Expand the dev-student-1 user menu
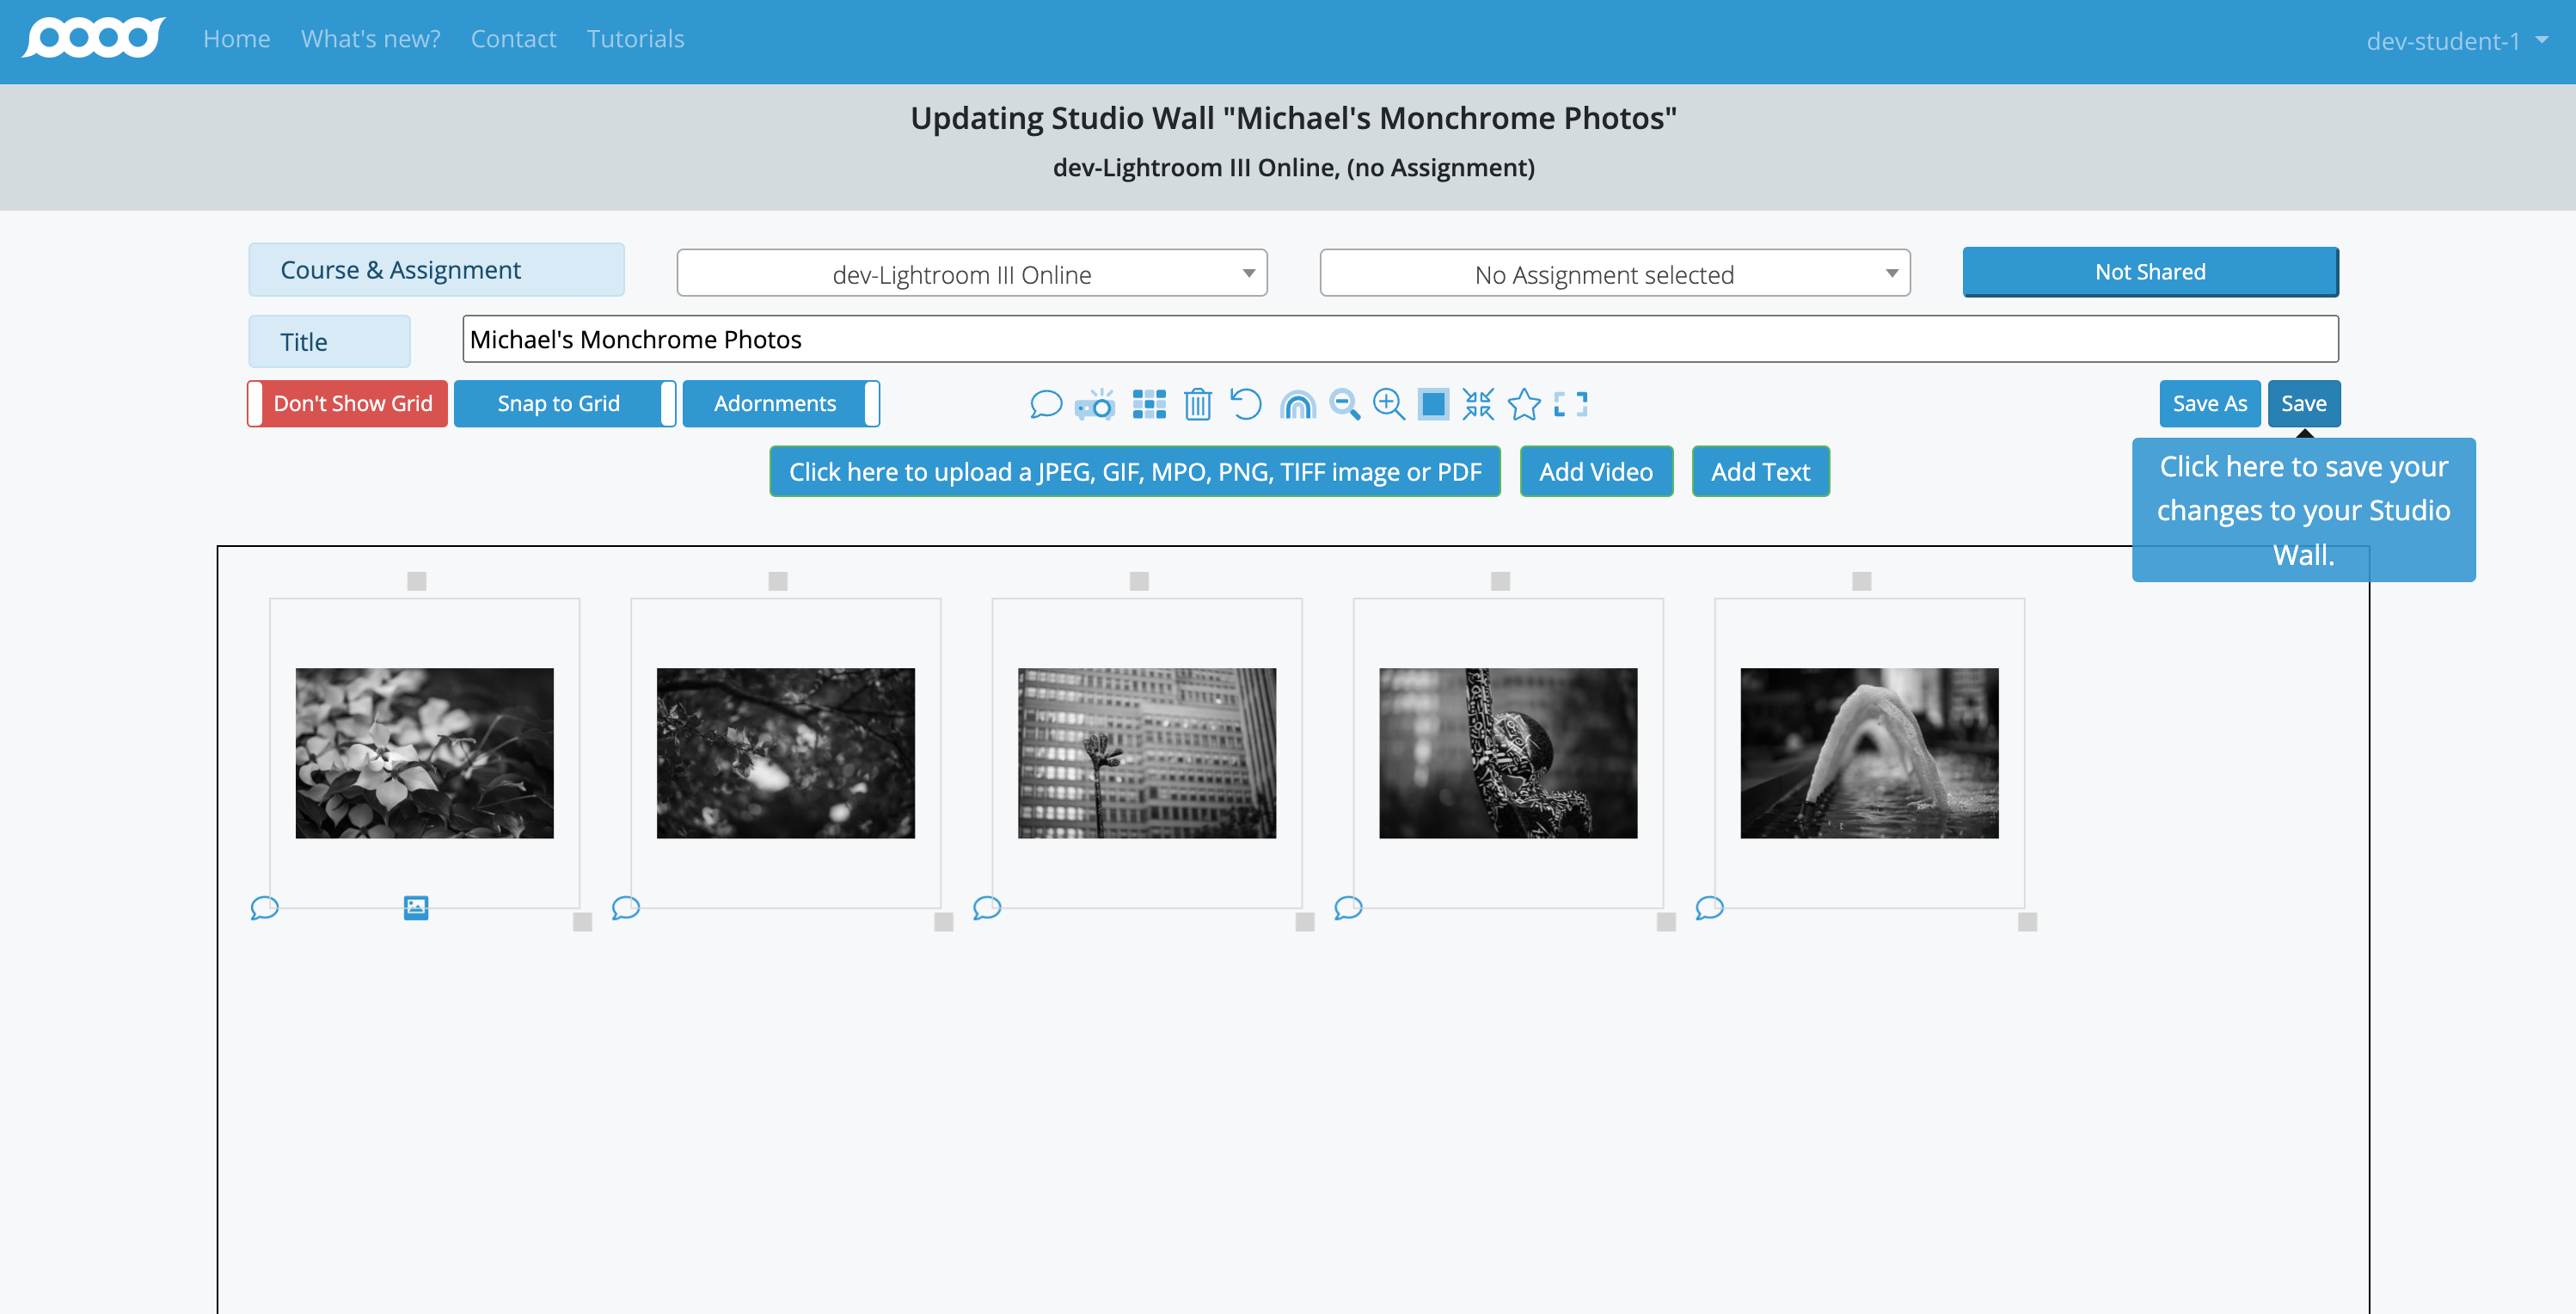The width and height of the screenshot is (2576, 1314). (2456, 41)
